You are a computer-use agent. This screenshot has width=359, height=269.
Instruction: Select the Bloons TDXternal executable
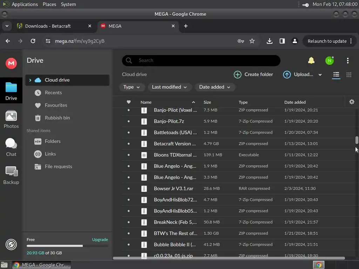click(238, 155)
